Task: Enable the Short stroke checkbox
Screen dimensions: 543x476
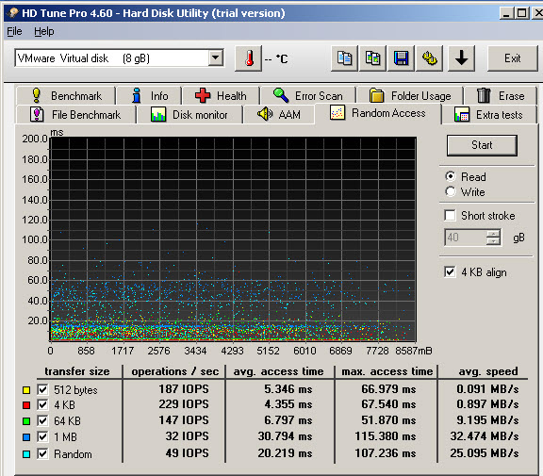Action: click(x=450, y=215)
